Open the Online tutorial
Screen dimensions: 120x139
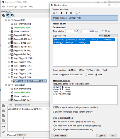tap(60, 136)
